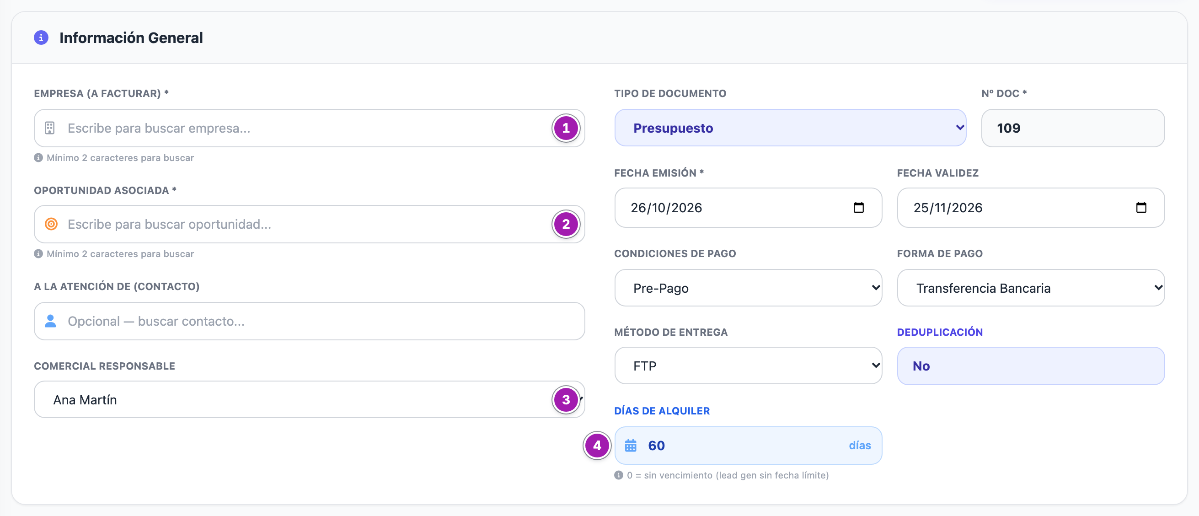Viewport: 1199px width, 516px height.
Task: Click info icon beside oportunidad search hint
Action: pos(38,254)
